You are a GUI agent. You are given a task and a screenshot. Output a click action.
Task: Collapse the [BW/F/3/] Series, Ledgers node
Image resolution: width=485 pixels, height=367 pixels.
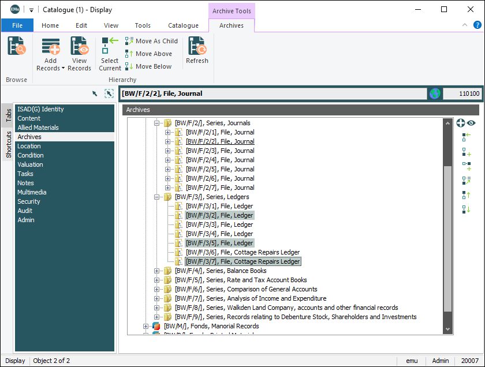click(156, 197)
